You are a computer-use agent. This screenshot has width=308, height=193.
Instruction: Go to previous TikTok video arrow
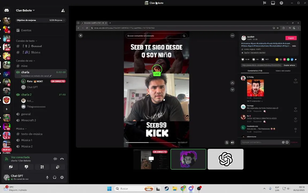[232, 83]
